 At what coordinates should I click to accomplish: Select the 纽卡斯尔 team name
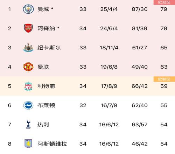pos(49,48)
